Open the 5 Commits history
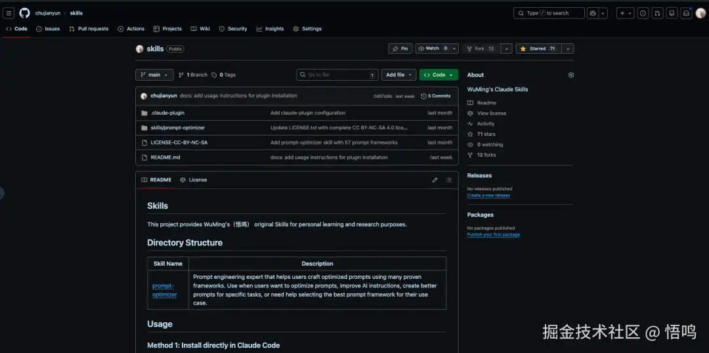This screenshot has width=709, height=353. pos(435,96)
